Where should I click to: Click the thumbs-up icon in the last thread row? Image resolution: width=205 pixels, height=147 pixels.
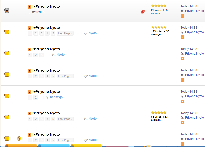pyautogui.click(x=19, y=138)
